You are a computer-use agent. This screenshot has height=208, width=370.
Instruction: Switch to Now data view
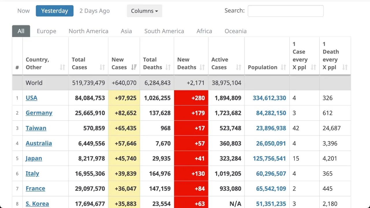click(23, 11)
